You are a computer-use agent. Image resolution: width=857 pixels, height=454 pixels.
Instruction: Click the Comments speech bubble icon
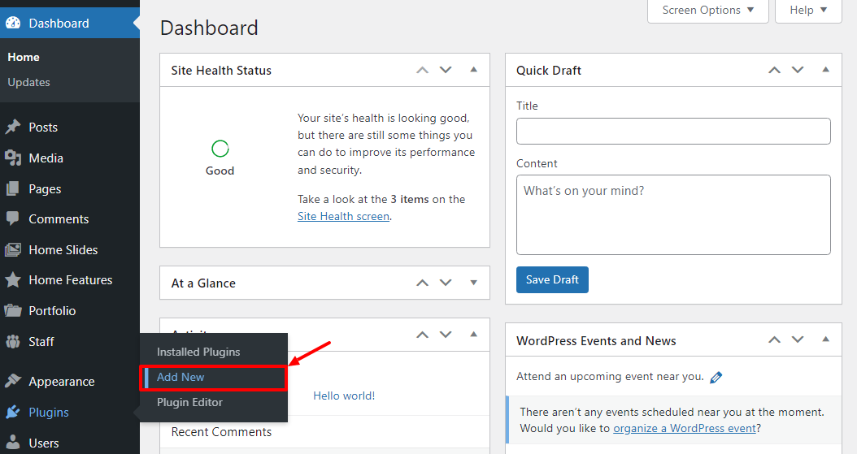[13, 218]
